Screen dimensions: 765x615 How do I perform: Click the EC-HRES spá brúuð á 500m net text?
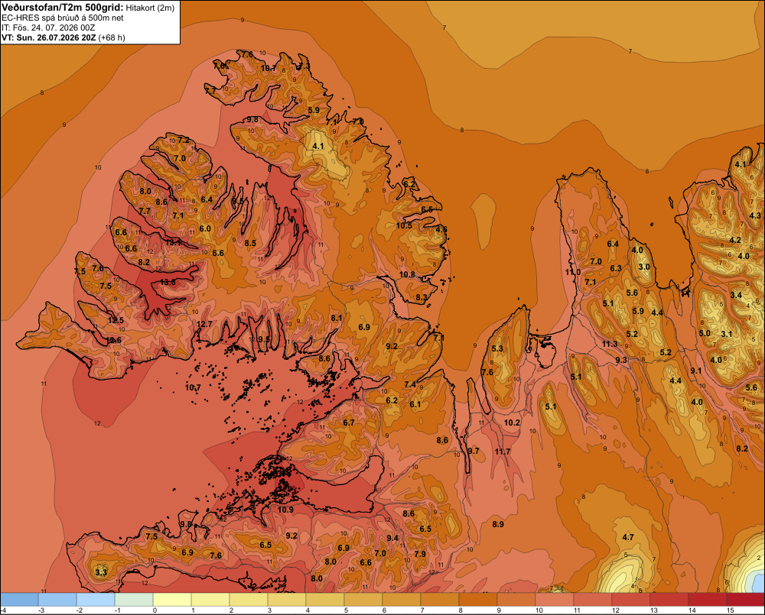click(63, 18)
